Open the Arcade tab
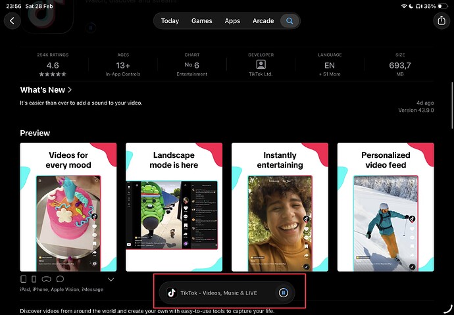The image size is (454, 315). point(263,21)
